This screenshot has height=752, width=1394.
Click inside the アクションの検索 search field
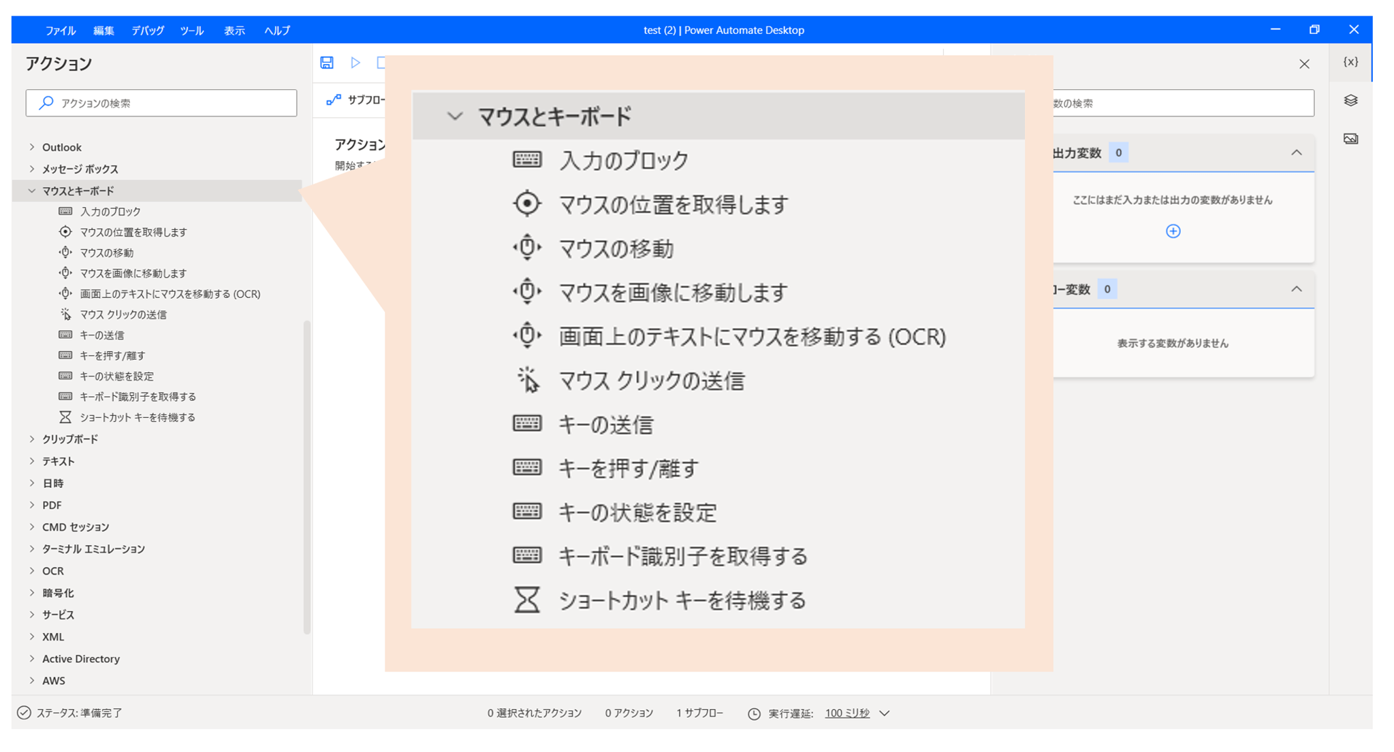160,103
